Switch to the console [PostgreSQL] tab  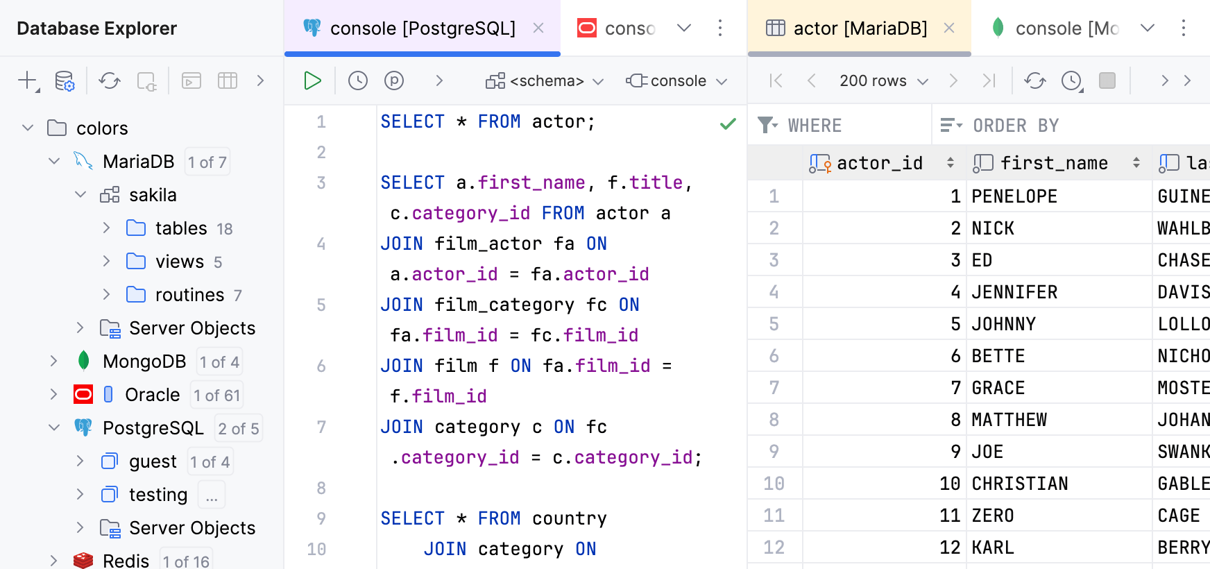pyautogui.click(x=422, y=28)
